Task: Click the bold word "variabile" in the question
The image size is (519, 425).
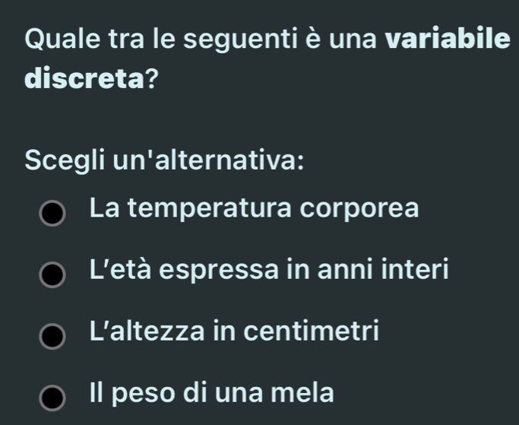Action: [447, 38]
